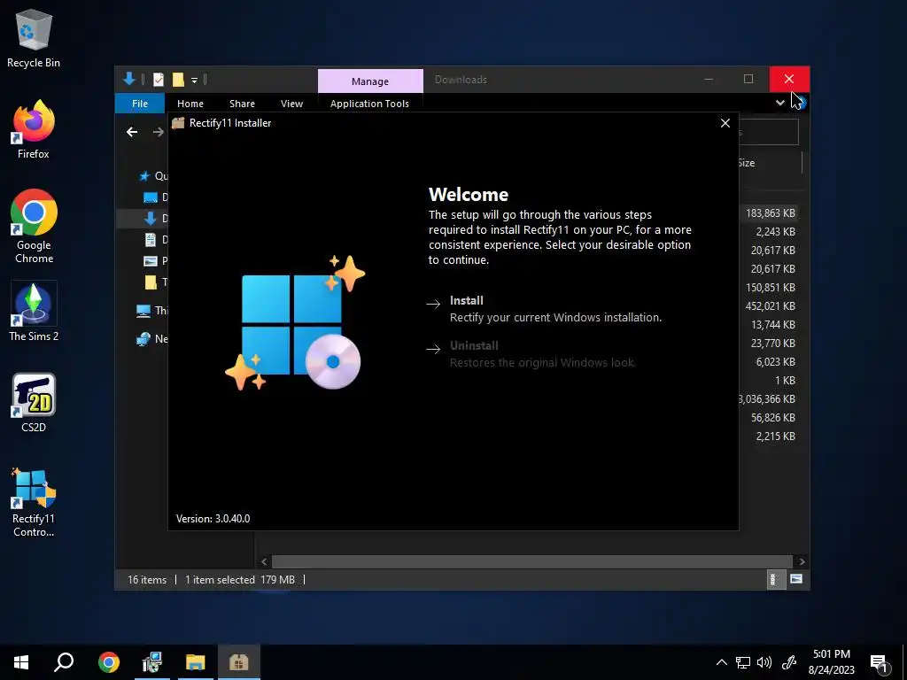
Task: Click Explorer's Forward navigation arrow
Action: 158,132
